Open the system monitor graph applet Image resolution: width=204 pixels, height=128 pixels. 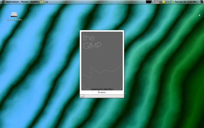[x=149, y=2]
